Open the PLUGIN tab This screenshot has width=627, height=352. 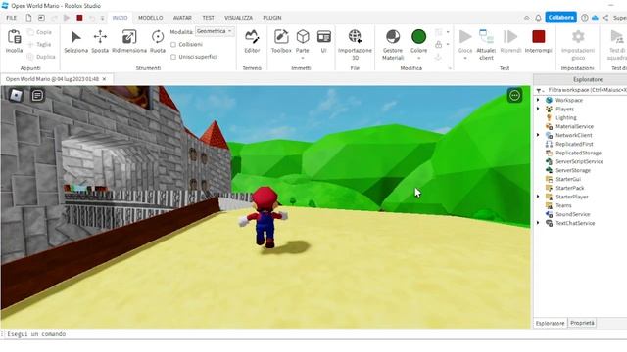pos(272,18)
